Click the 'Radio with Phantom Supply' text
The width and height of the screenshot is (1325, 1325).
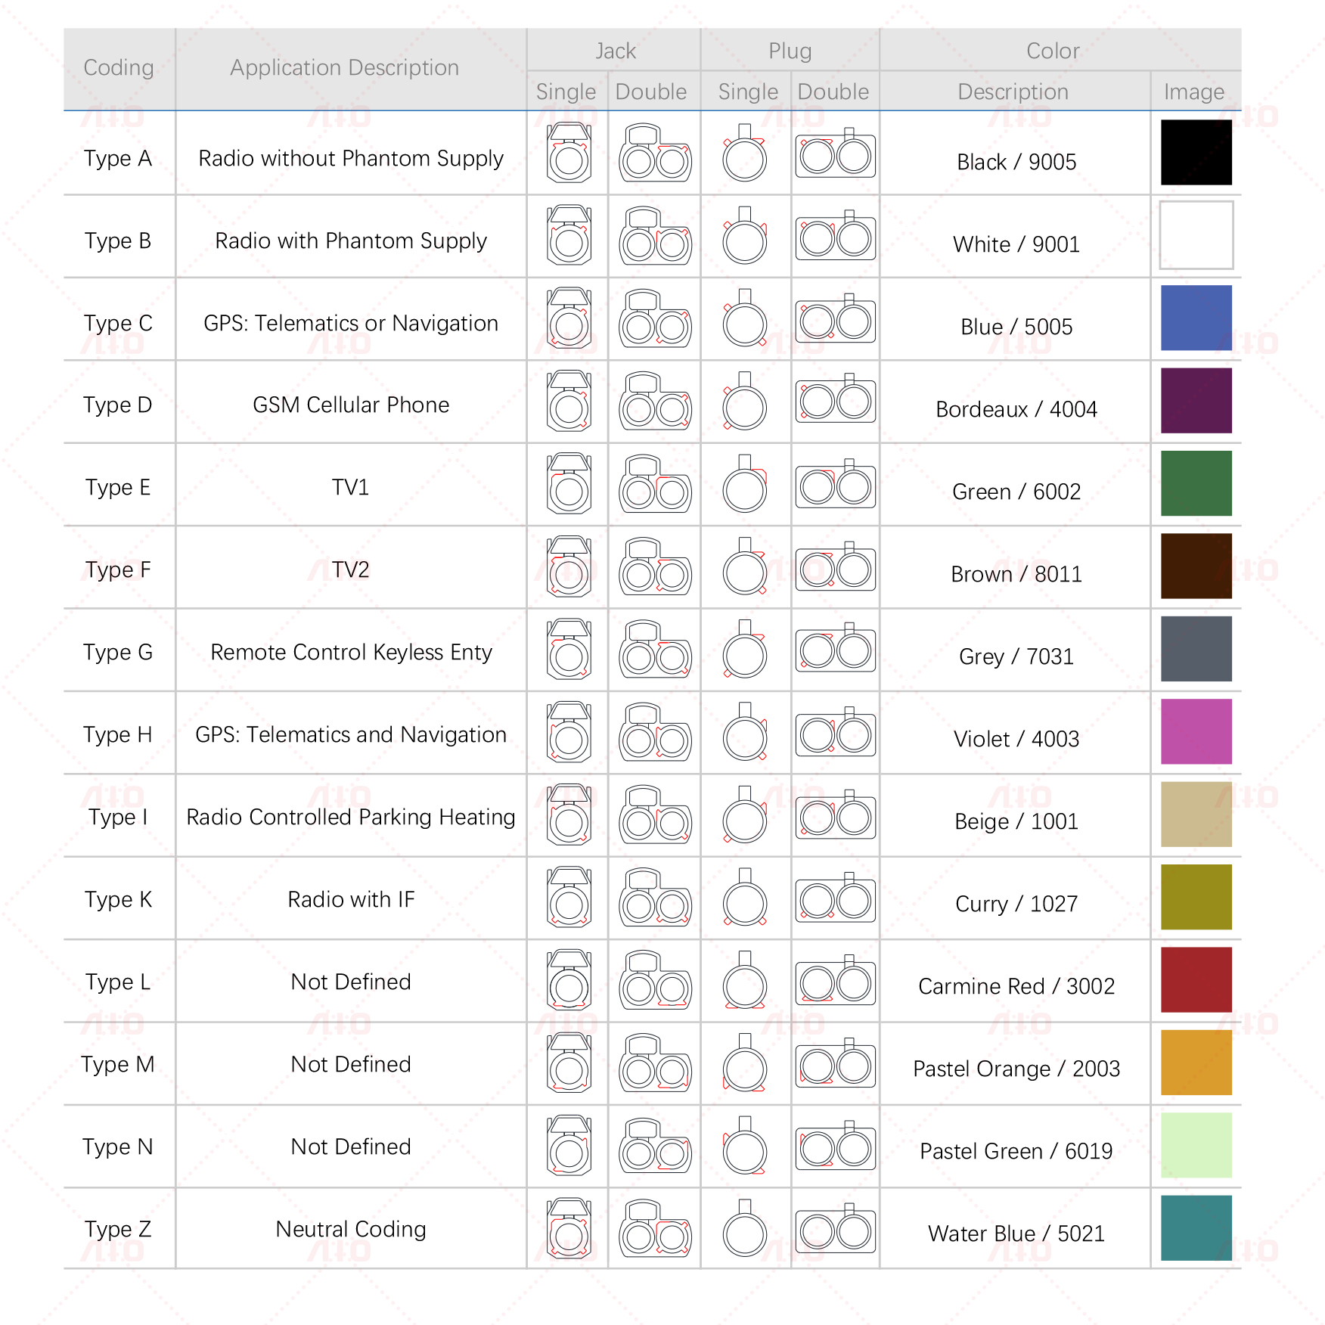(x=351, y=240)
